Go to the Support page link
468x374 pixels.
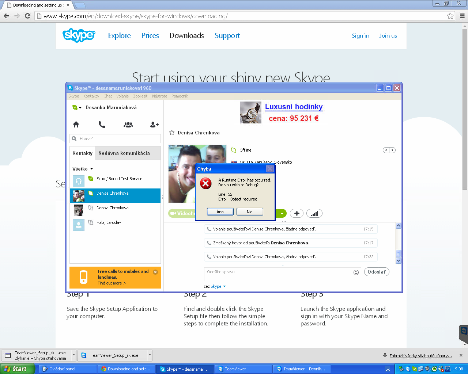pyautogui.click(x=227, y=35)
